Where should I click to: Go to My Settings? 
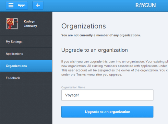26,42
